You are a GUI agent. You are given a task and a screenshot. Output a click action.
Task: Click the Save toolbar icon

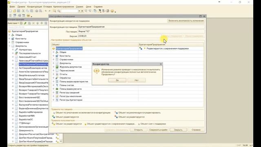(x=18, y=11)
